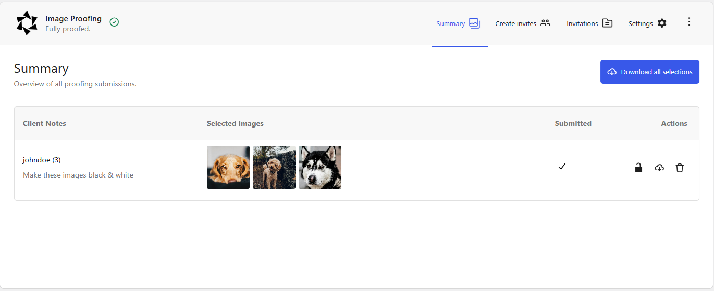Viewport: 714px width, 291px height.
Task: Download johndoe's selection with cloud icon
Action: tap(659, 168)
